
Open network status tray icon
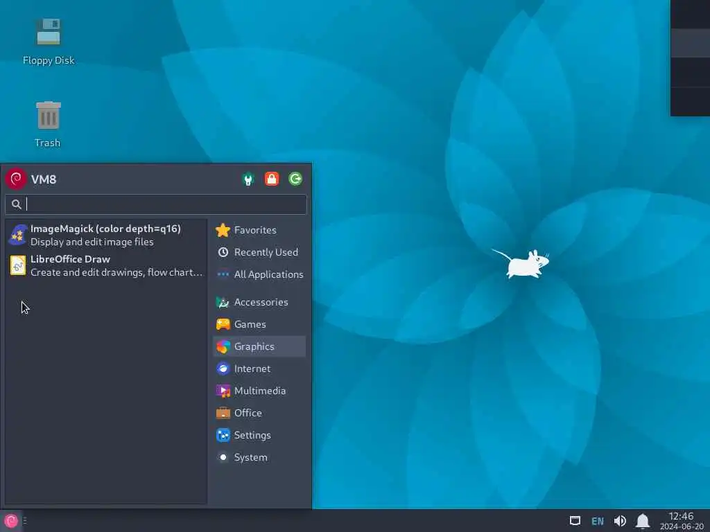click(575, 521)
